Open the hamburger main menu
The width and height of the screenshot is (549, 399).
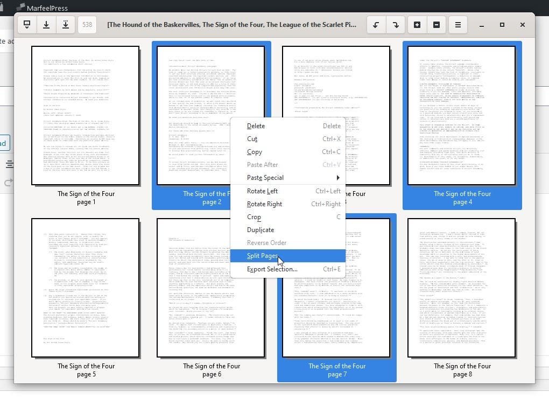point(458,25)
